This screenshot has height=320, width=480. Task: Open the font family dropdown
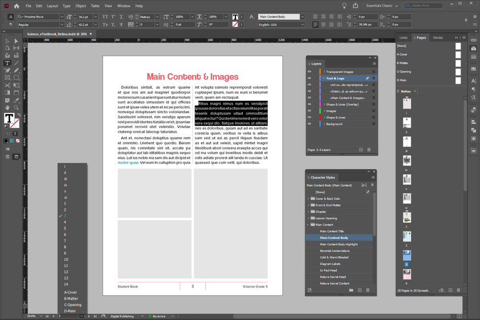pos(62,17)
